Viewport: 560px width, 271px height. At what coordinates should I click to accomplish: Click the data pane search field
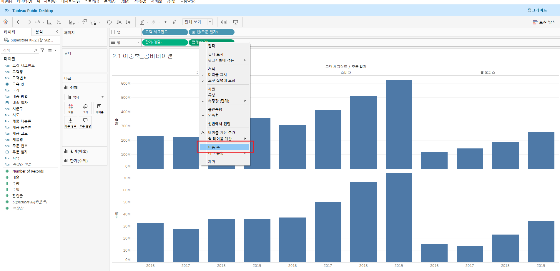(20, 50)
